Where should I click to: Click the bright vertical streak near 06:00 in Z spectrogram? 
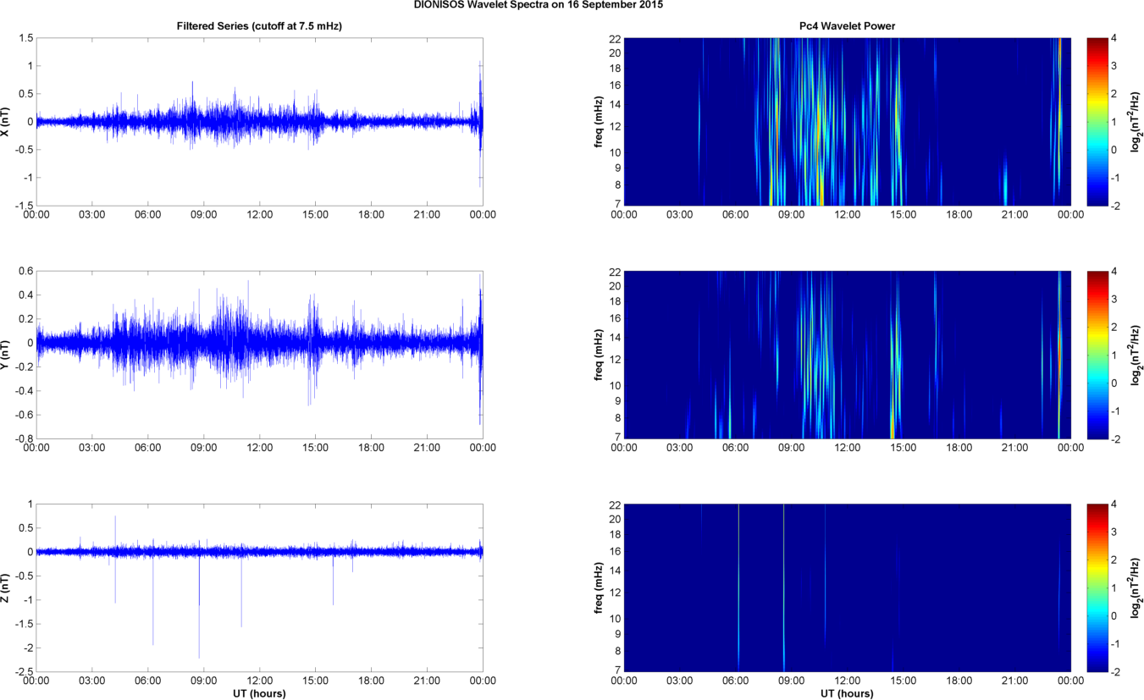point(738,587)
